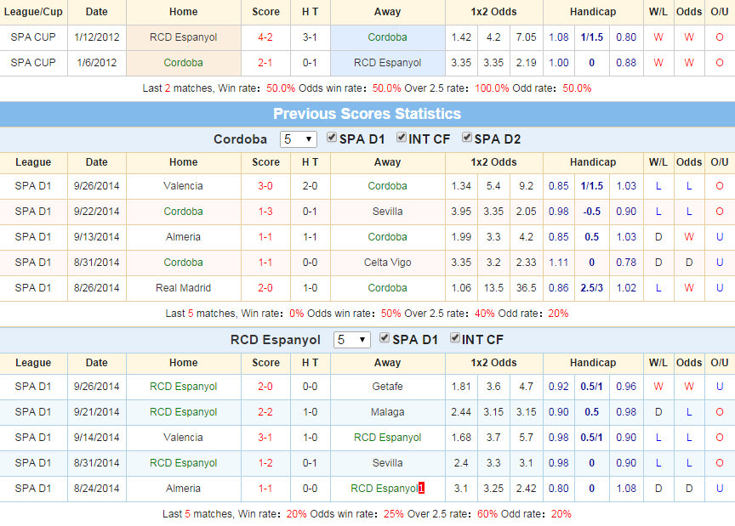This screenshot has height=526, width=735.
Task: Select Almeria in the 8/24/2014 row
Action: (183, 489)
